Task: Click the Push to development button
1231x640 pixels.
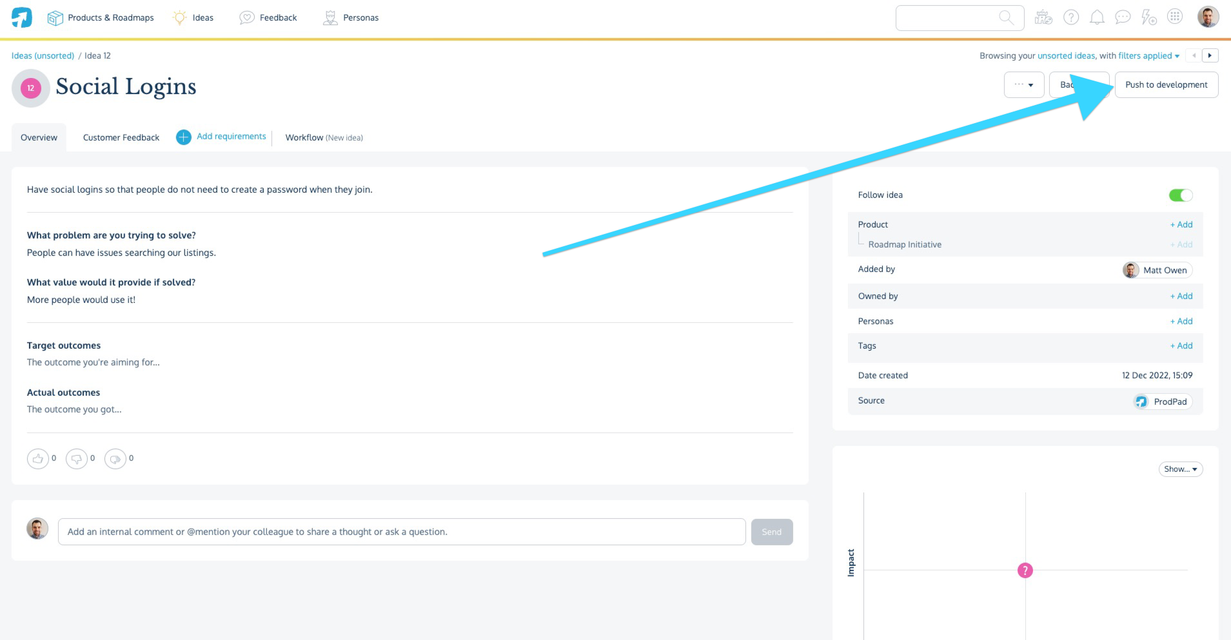Action: 1166,84
